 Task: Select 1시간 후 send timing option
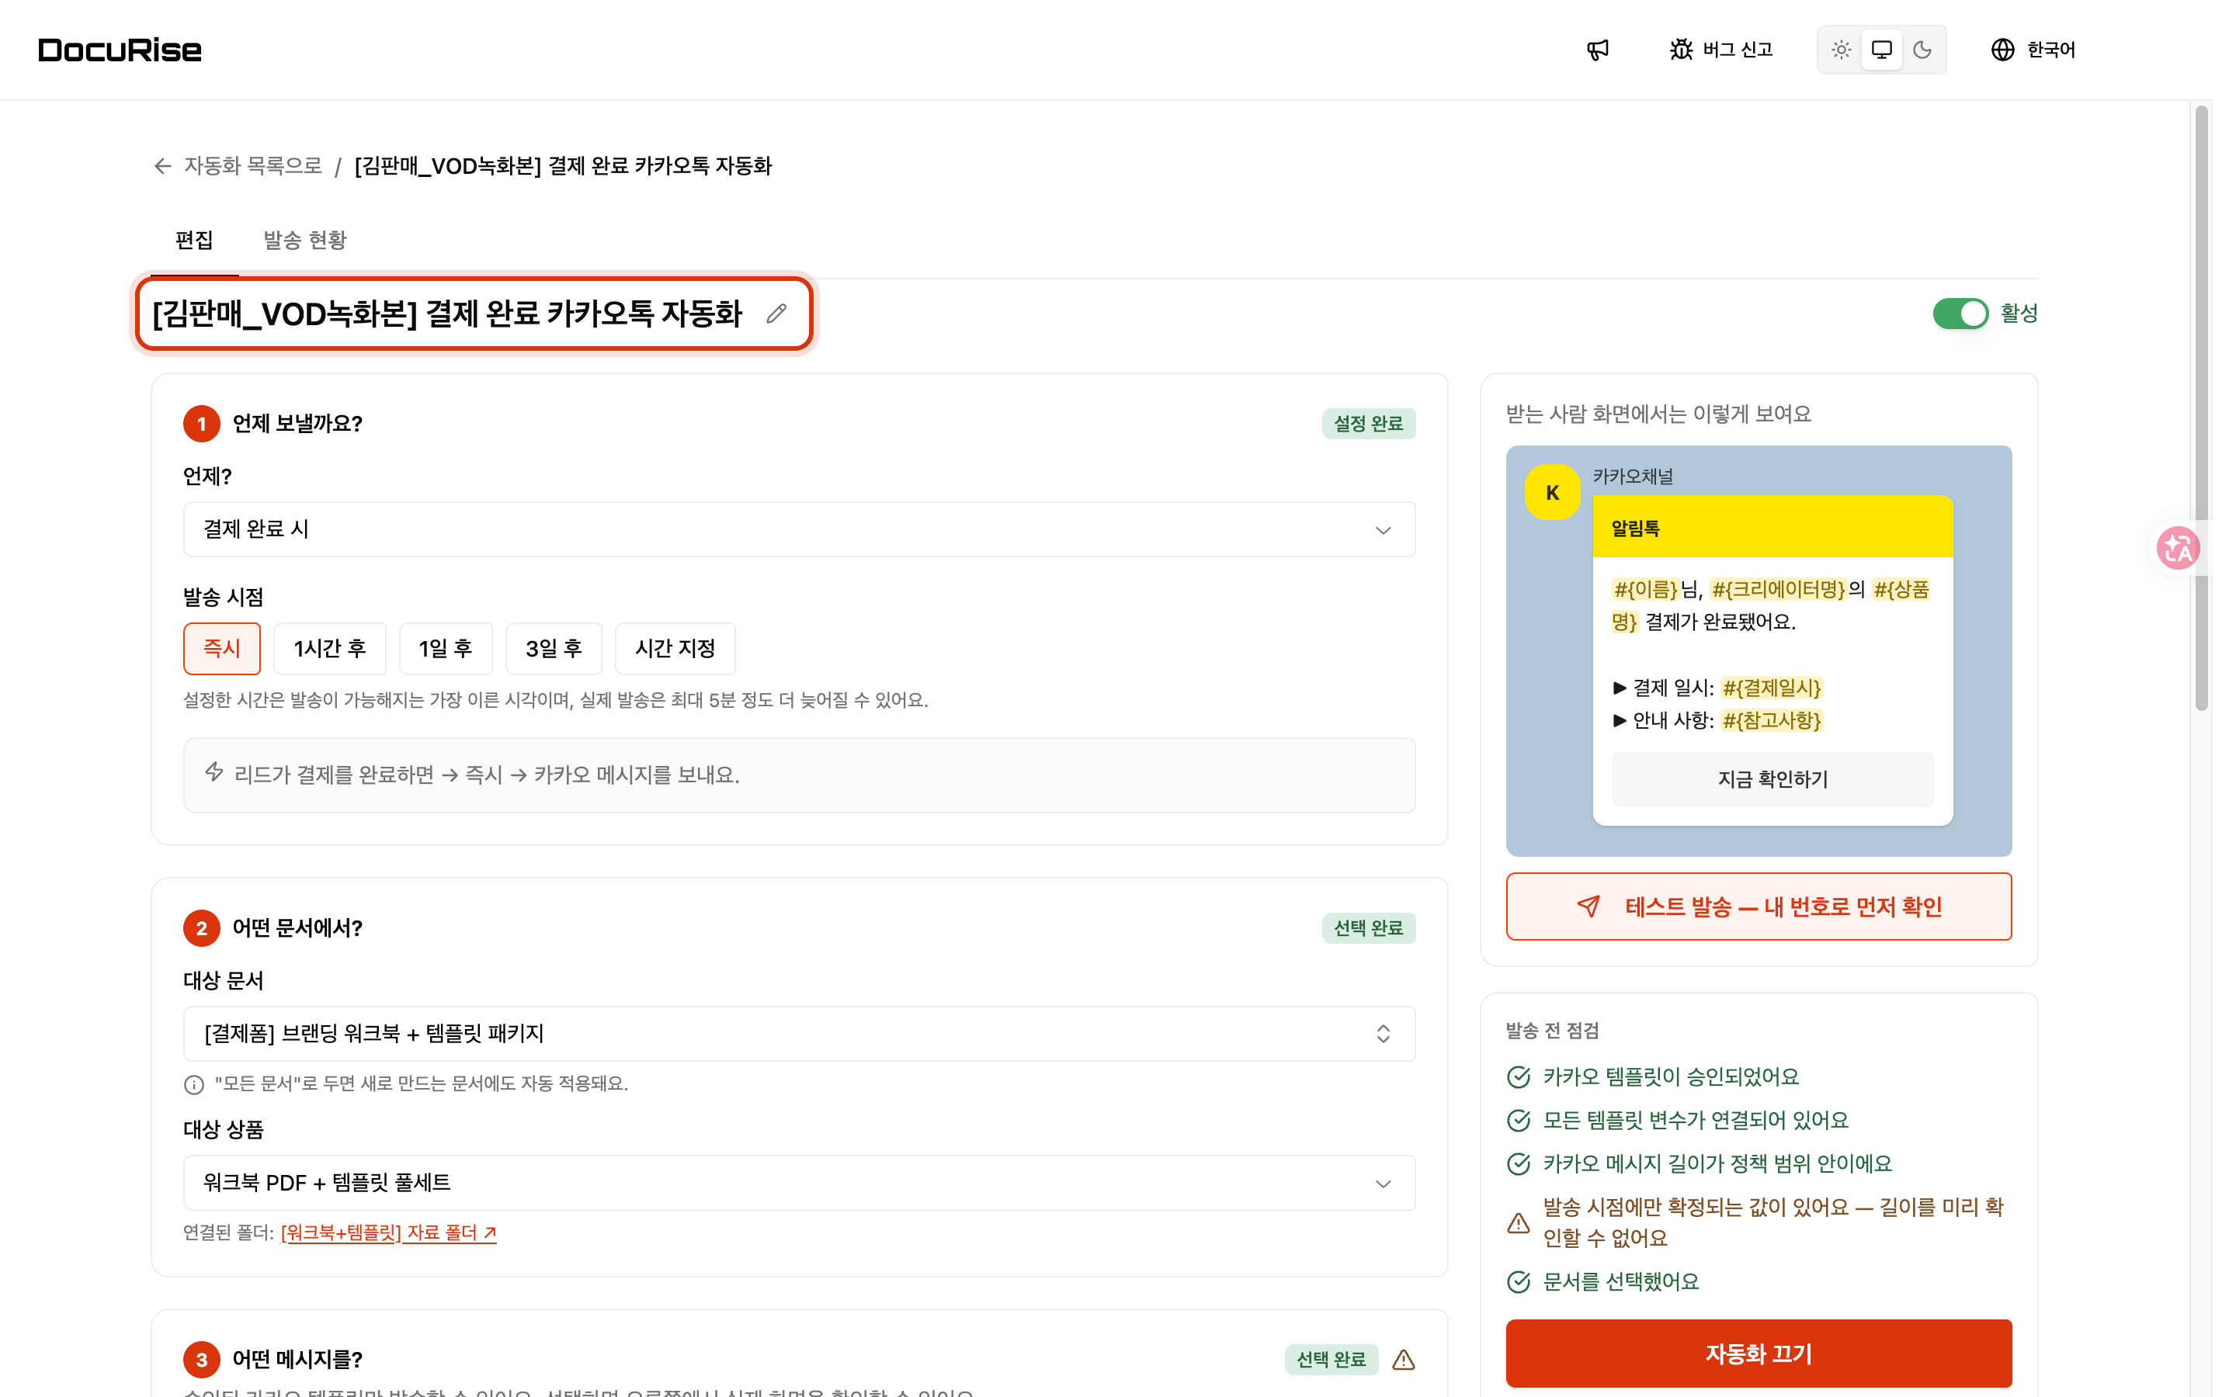tap(330, 649)
